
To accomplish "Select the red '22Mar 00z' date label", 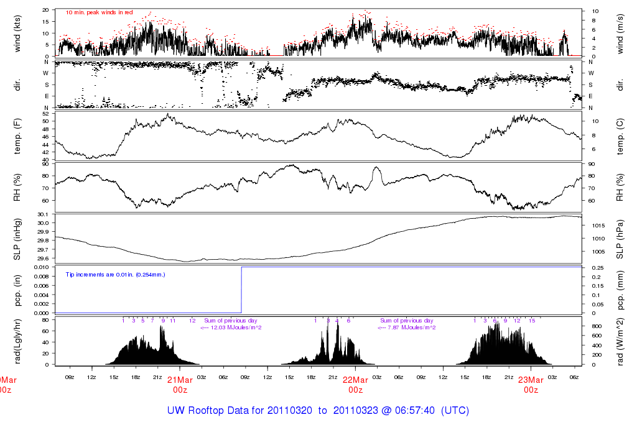I will pyautogui.click(x=355, y=385).
